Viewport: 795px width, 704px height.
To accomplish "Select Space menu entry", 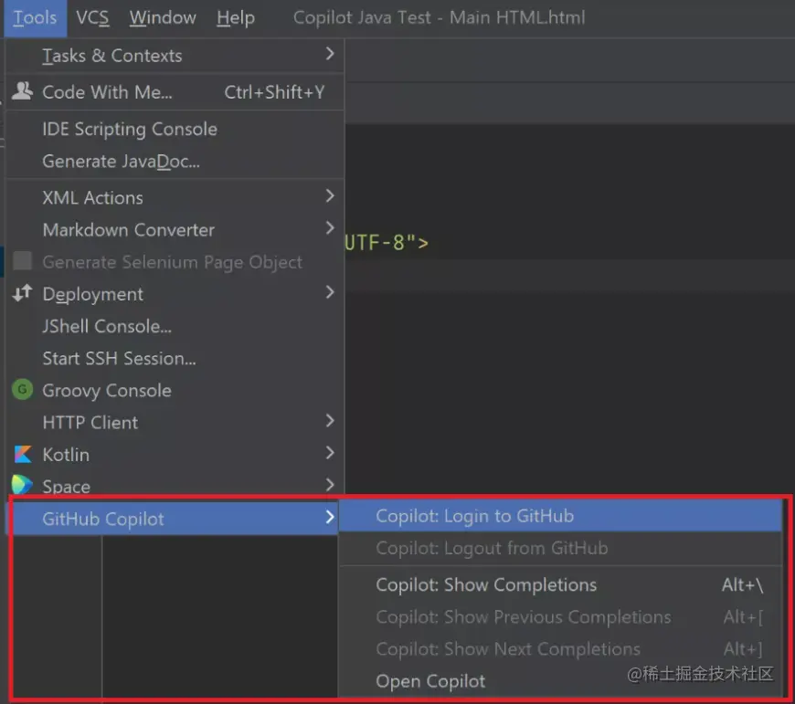I will pyautogui.click(x=175, y=486).
